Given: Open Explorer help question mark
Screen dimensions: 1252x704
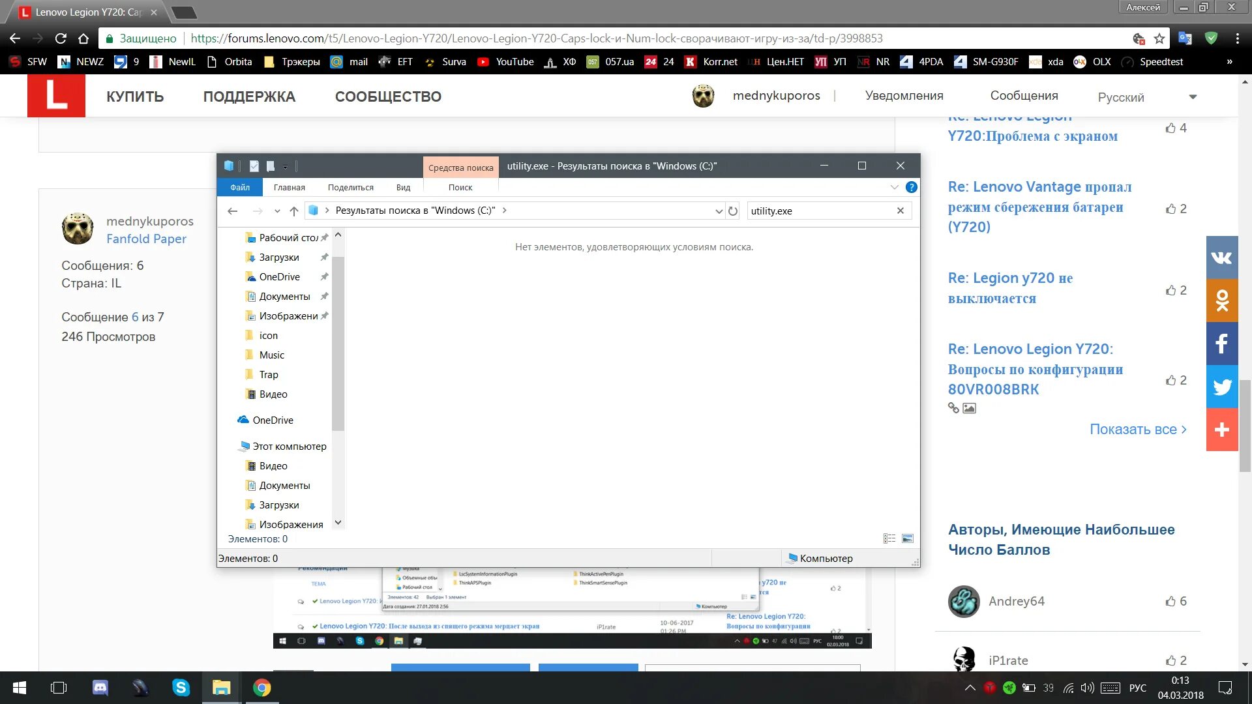Looking at the screenshot, I should (911, 187).
